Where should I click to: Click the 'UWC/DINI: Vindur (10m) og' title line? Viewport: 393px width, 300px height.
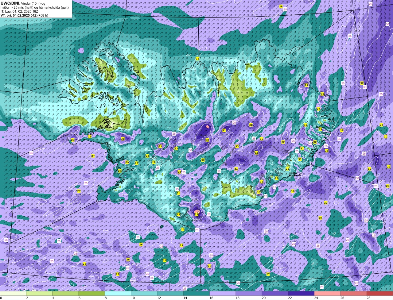tap(23, 3)
